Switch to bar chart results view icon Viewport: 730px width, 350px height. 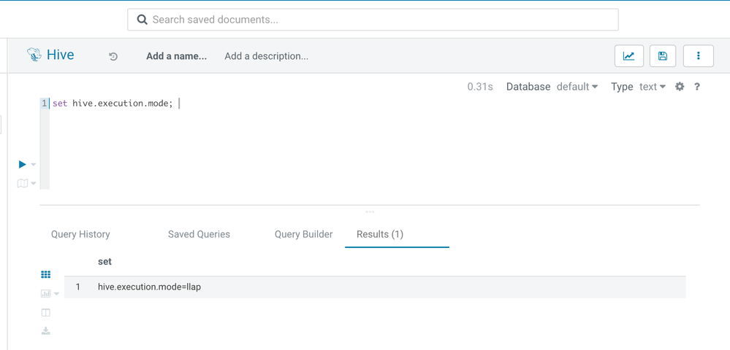45,294
